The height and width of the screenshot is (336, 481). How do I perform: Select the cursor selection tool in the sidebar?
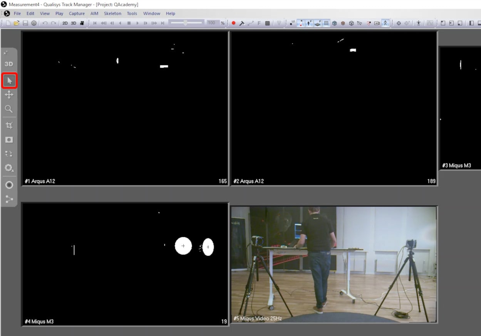[9, 81]
